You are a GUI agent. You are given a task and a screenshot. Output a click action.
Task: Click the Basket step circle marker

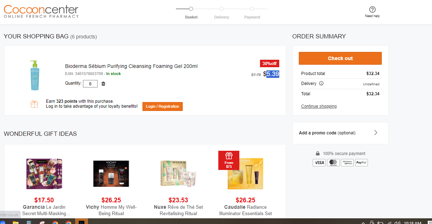191,9
